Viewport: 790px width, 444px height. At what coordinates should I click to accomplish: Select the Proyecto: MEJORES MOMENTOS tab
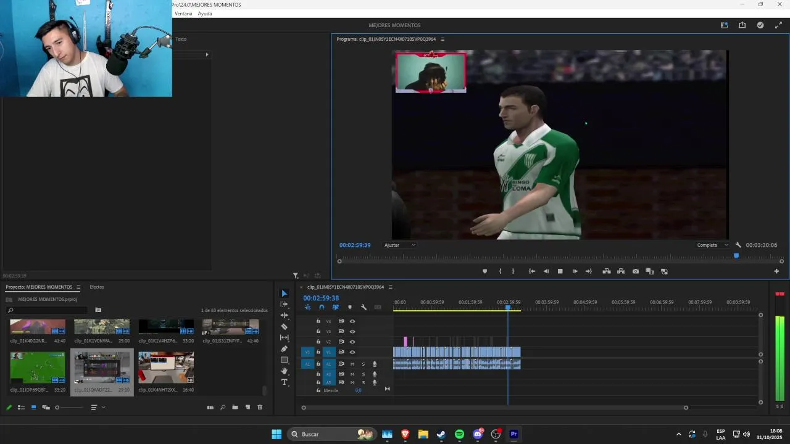point(39,287)
